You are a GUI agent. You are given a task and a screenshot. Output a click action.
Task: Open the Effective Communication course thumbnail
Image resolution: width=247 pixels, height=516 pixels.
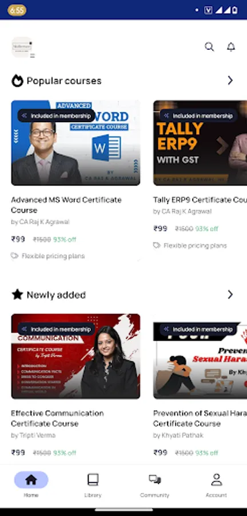[x=76, y=357]
